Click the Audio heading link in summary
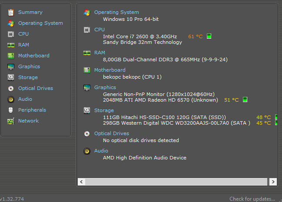 point(101,151)
